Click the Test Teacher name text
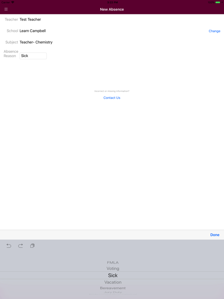The image size is (224, 299). point(30,19)
